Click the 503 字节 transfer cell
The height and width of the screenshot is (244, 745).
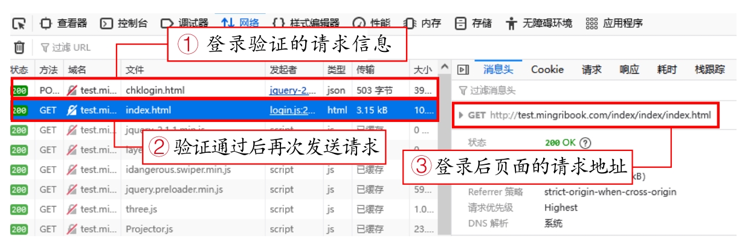(375, 91)
